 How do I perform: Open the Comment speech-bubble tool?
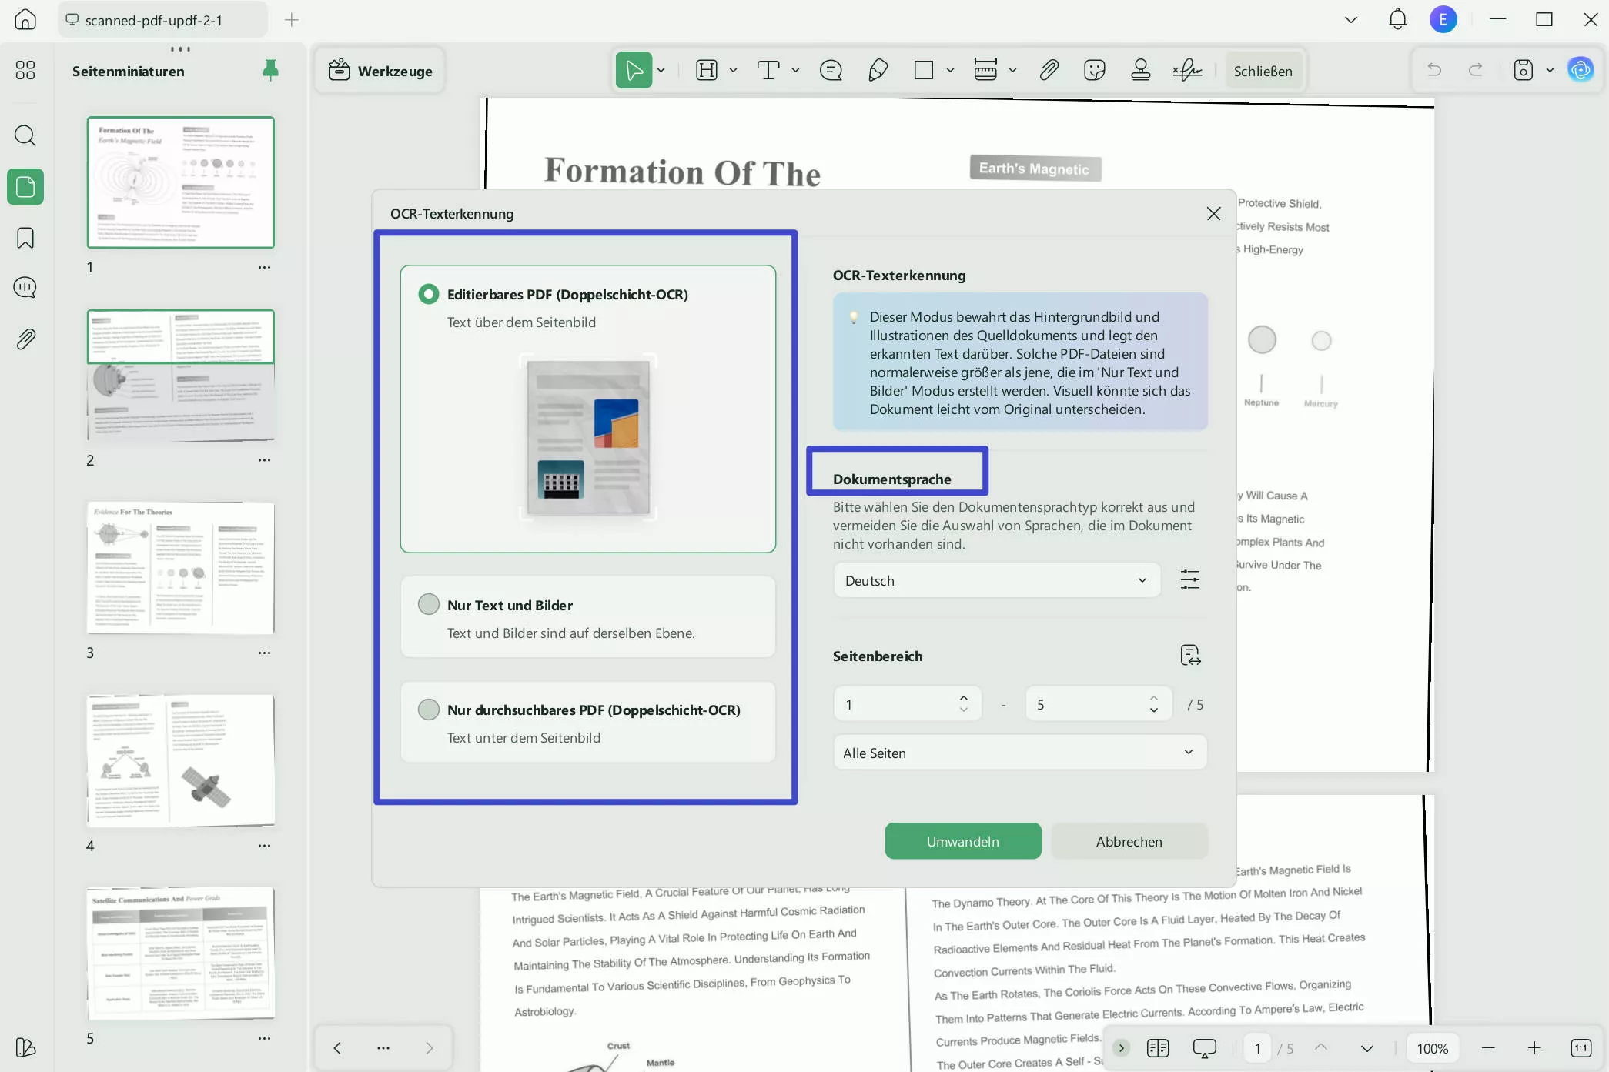831,70
